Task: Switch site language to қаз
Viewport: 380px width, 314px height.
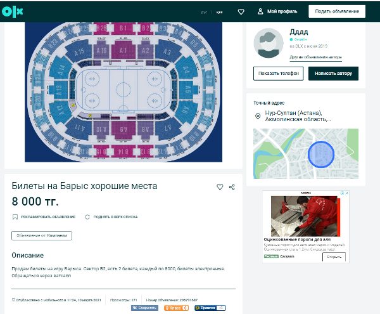Action: 219,12
